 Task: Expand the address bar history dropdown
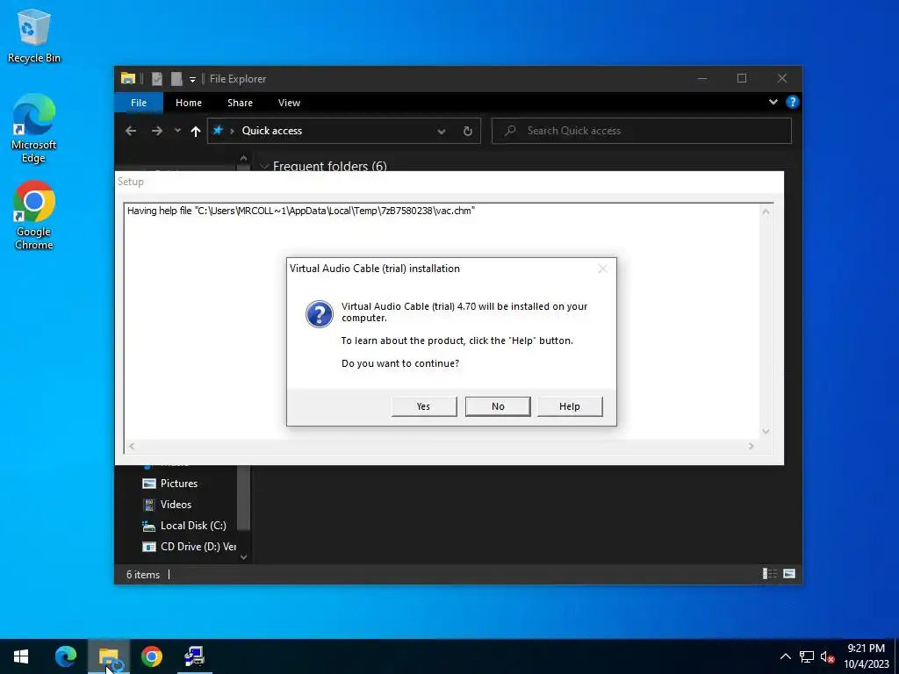[442, 132]
